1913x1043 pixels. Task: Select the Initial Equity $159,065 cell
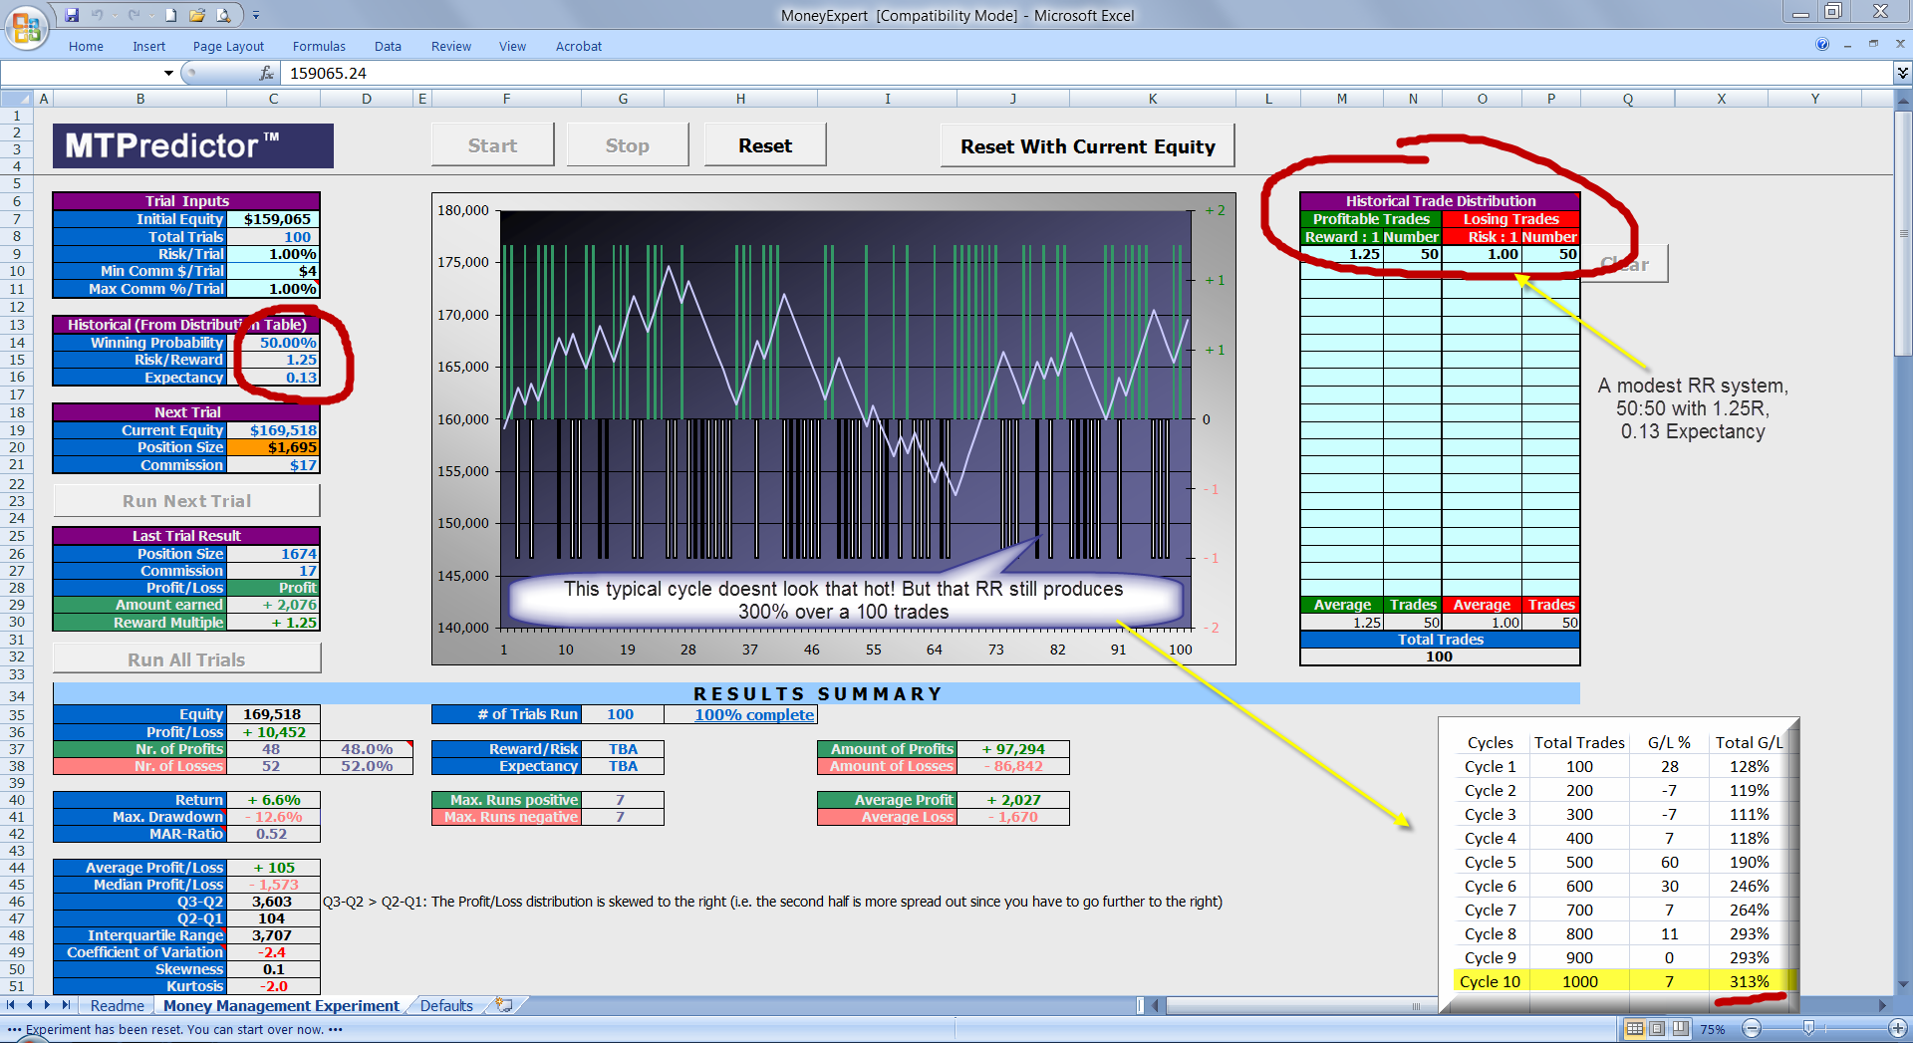point(273,219)
